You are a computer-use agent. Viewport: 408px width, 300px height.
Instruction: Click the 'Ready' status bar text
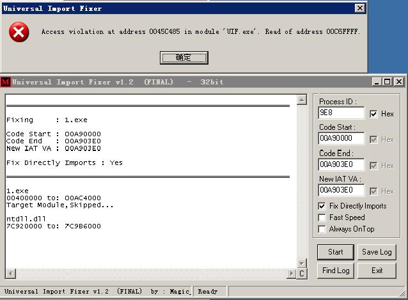[x=208, y=292]
